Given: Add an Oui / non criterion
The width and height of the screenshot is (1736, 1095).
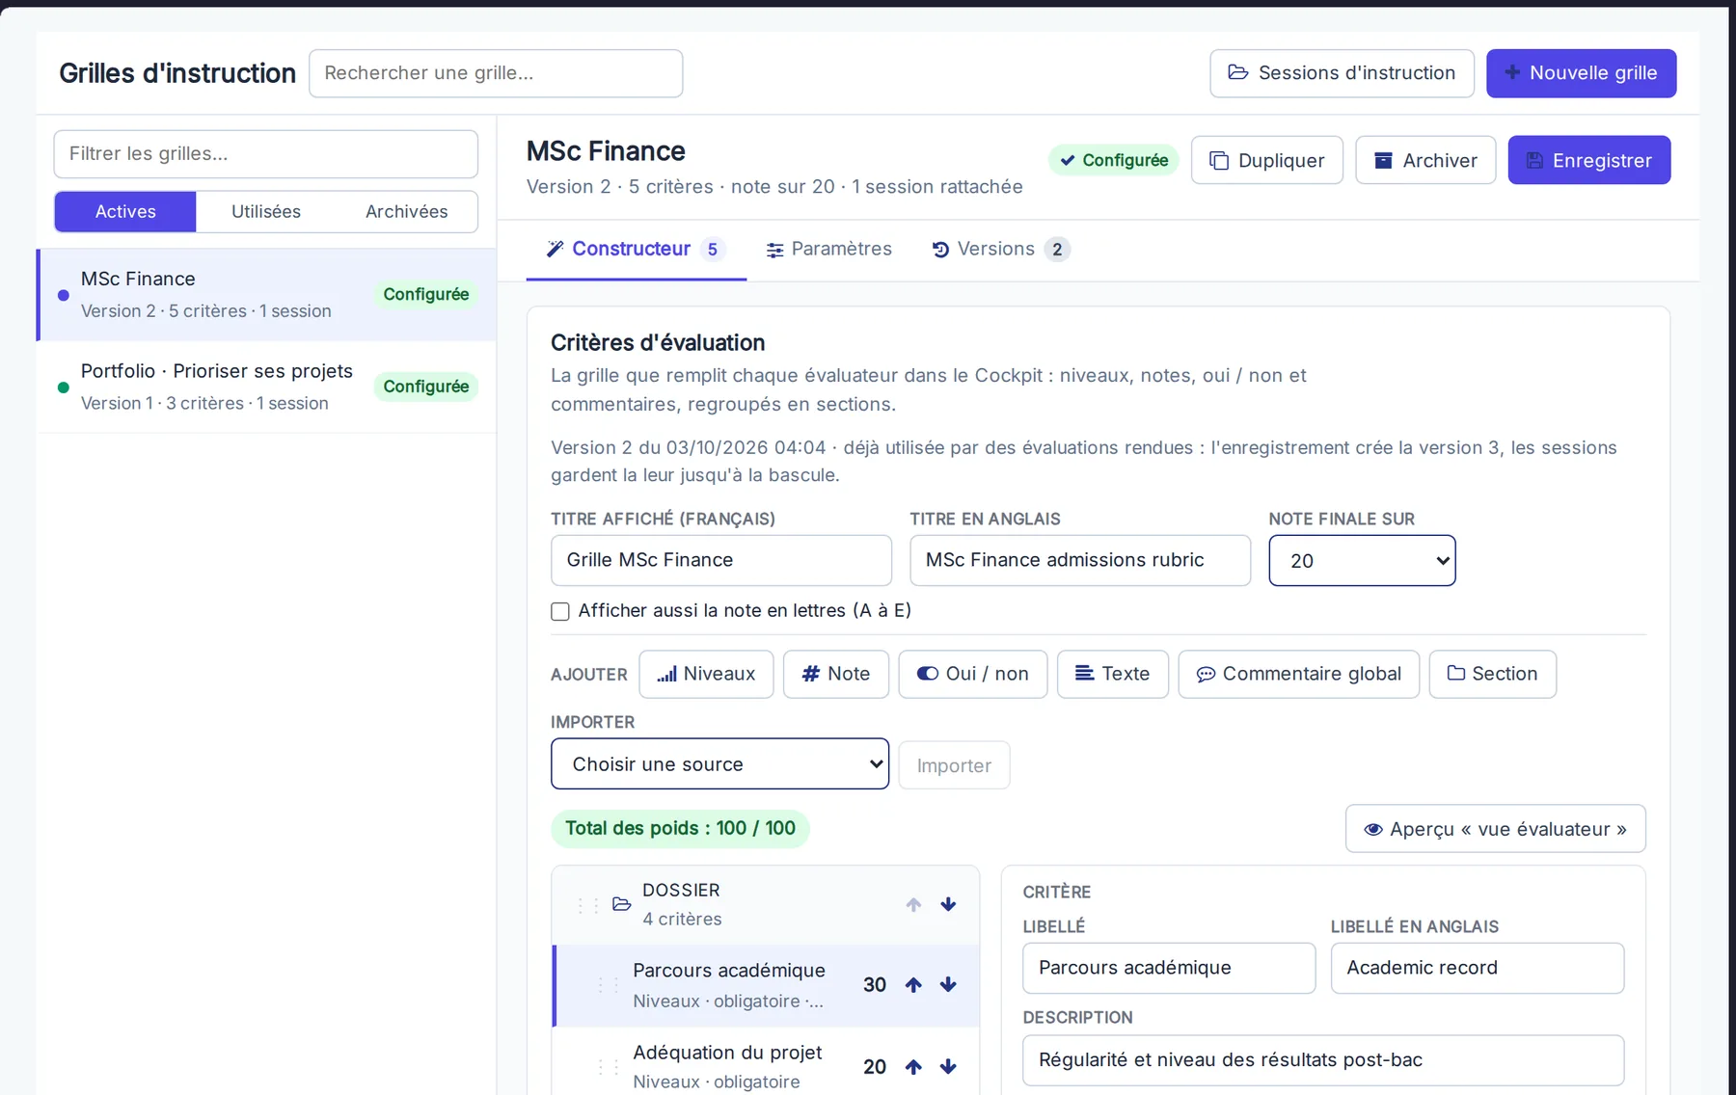Looking at the screenshot, I should tap(973, 674).
